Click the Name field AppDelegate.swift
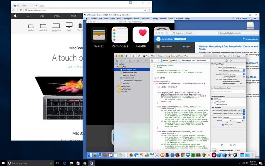Image resolution: width=265 pixels, height=166 pixels. click(x=234, y=67)
